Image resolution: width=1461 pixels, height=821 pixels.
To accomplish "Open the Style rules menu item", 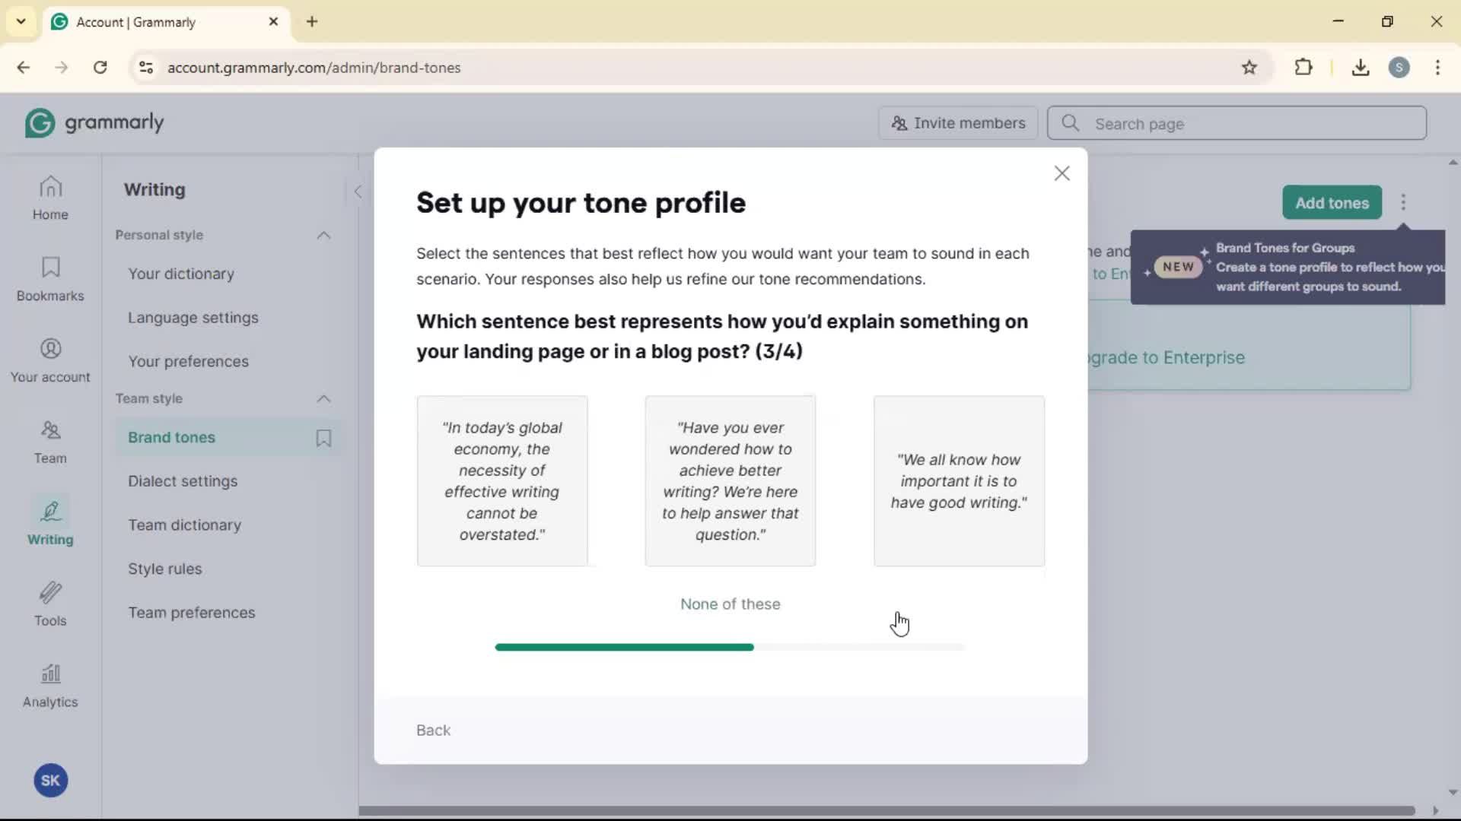I will tap(165, 569).
